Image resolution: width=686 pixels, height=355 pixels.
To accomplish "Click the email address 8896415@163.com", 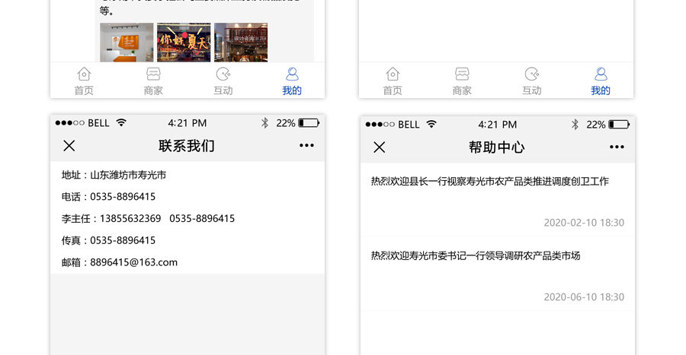I will click(133, 262).
